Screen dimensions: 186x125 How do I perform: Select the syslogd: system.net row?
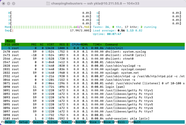(93, 73)
